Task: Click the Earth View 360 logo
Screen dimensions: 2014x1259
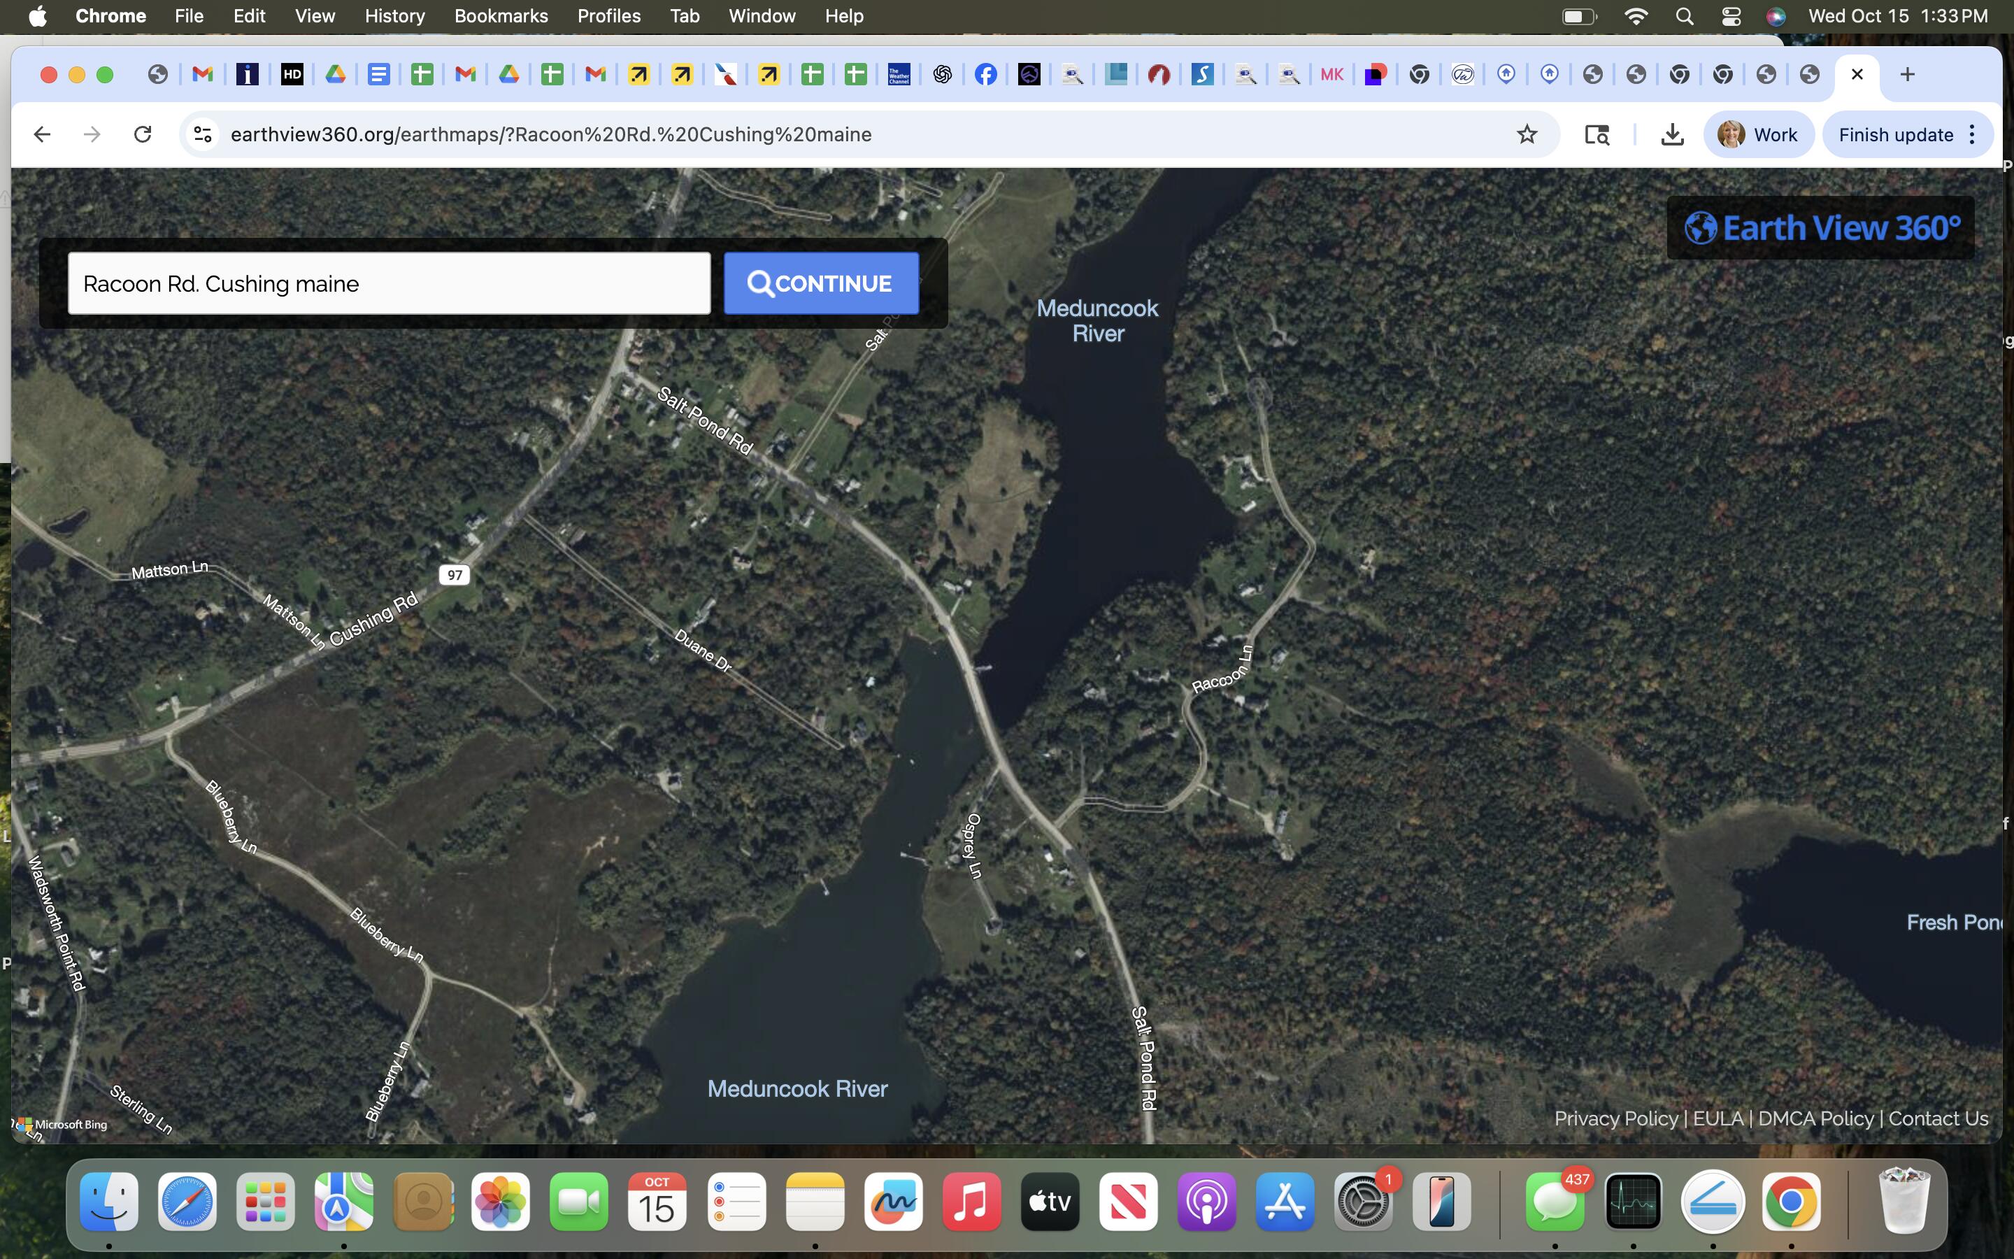Action: click(x=1821, y=226)
